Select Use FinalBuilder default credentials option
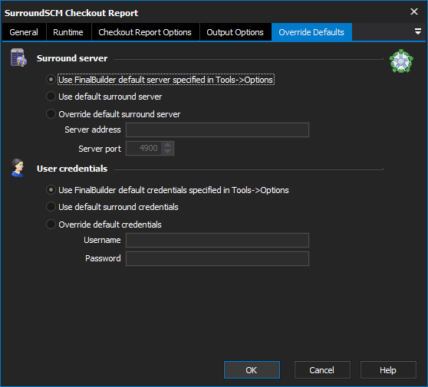 (x=168, y=190)
